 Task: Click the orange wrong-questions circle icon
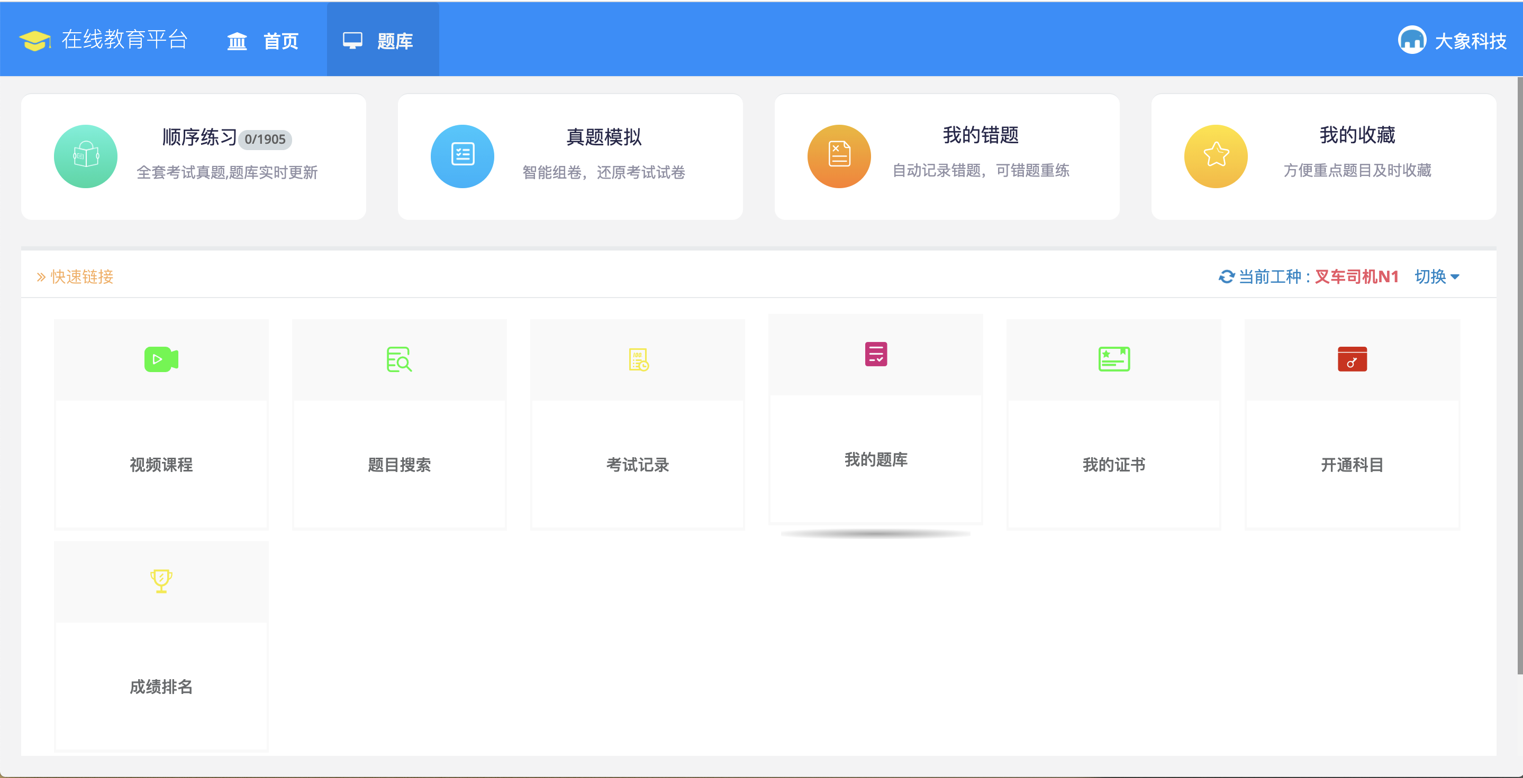(x=839, y=156)
